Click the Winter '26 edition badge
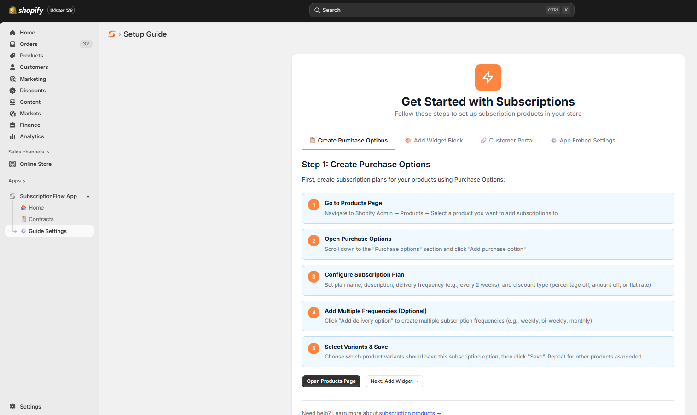 click(61, 10)
